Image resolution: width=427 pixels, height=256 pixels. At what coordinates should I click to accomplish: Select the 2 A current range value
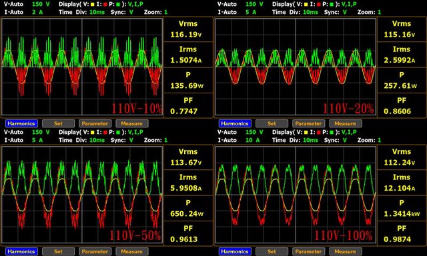click(37, 12)
